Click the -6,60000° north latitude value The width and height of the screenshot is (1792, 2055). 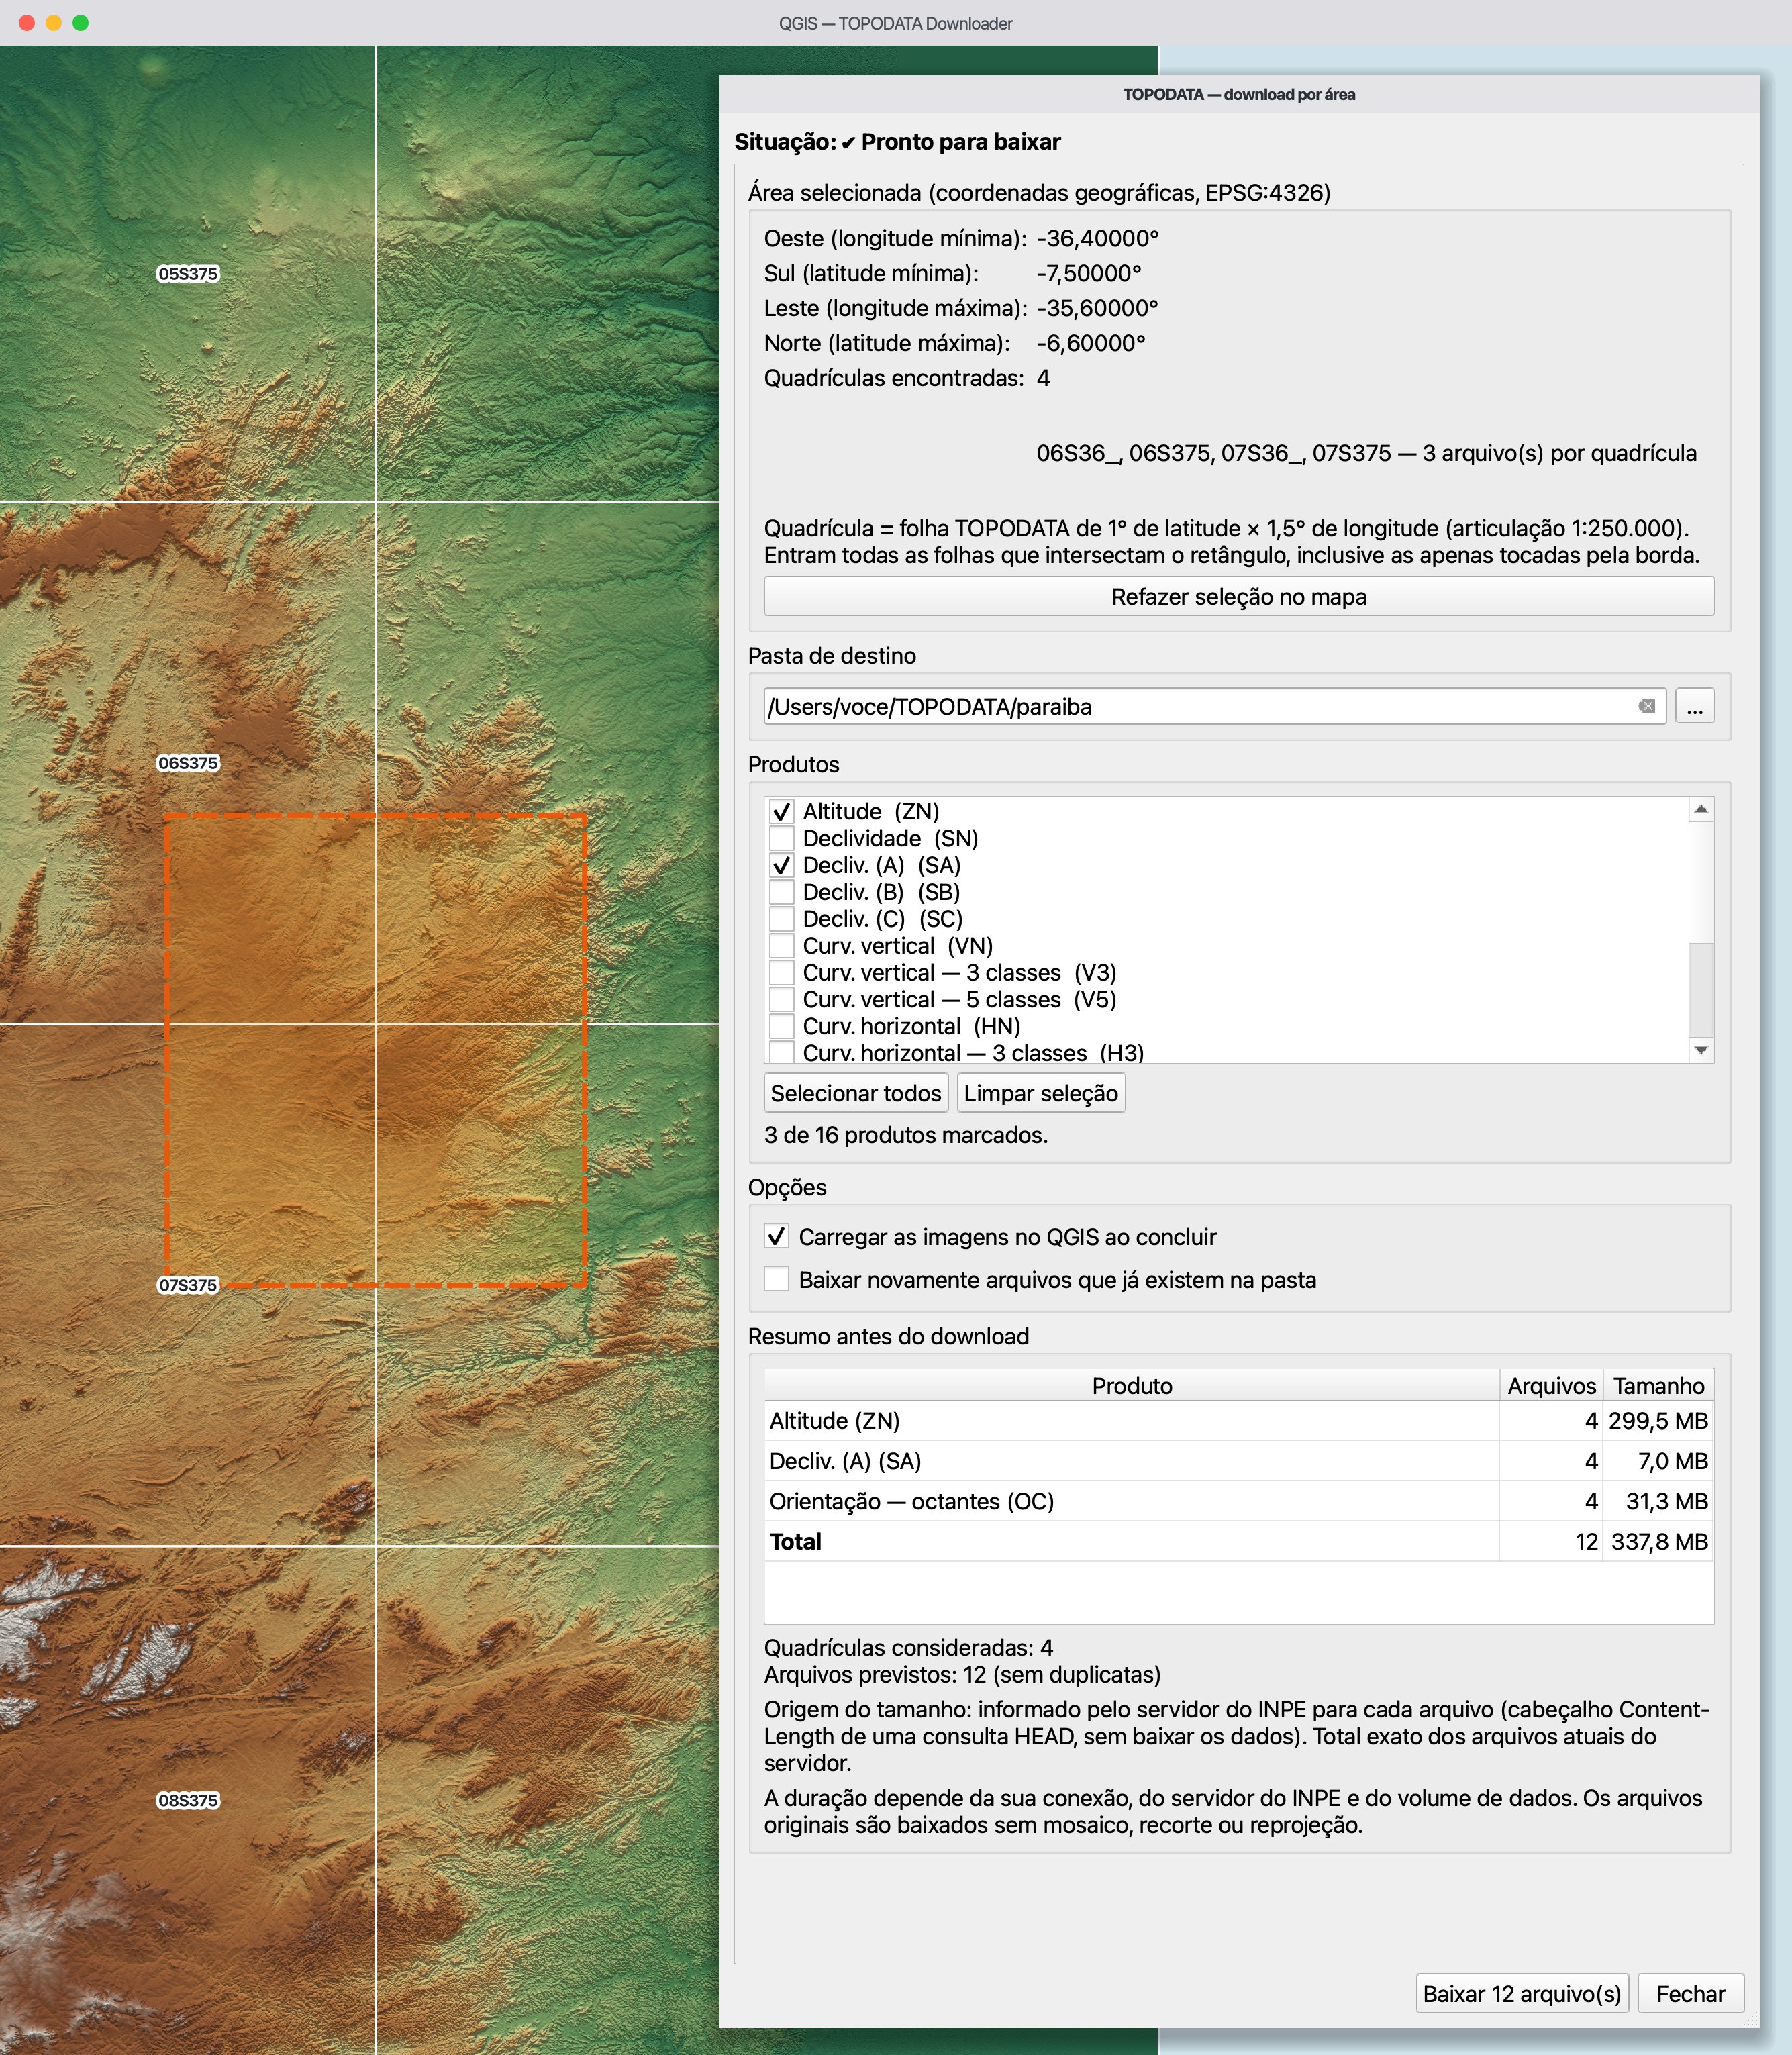click(x=1090, y=343)
